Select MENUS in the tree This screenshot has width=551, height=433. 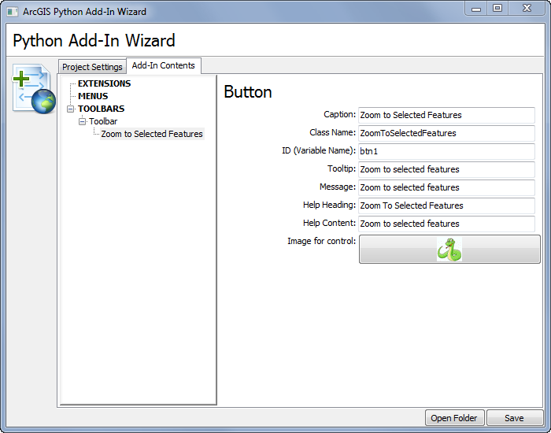(x=93, y=96)
